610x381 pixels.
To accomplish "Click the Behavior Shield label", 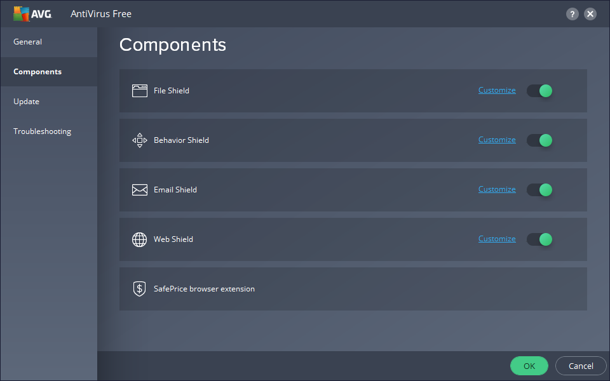I will coord(181,140).
